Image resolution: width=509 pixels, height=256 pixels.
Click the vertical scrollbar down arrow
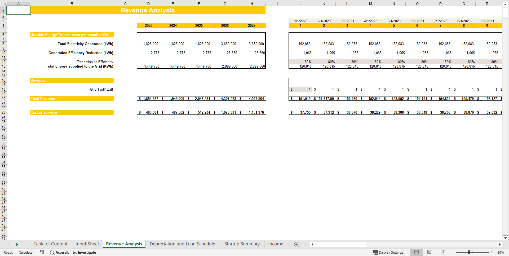(505, 238)
